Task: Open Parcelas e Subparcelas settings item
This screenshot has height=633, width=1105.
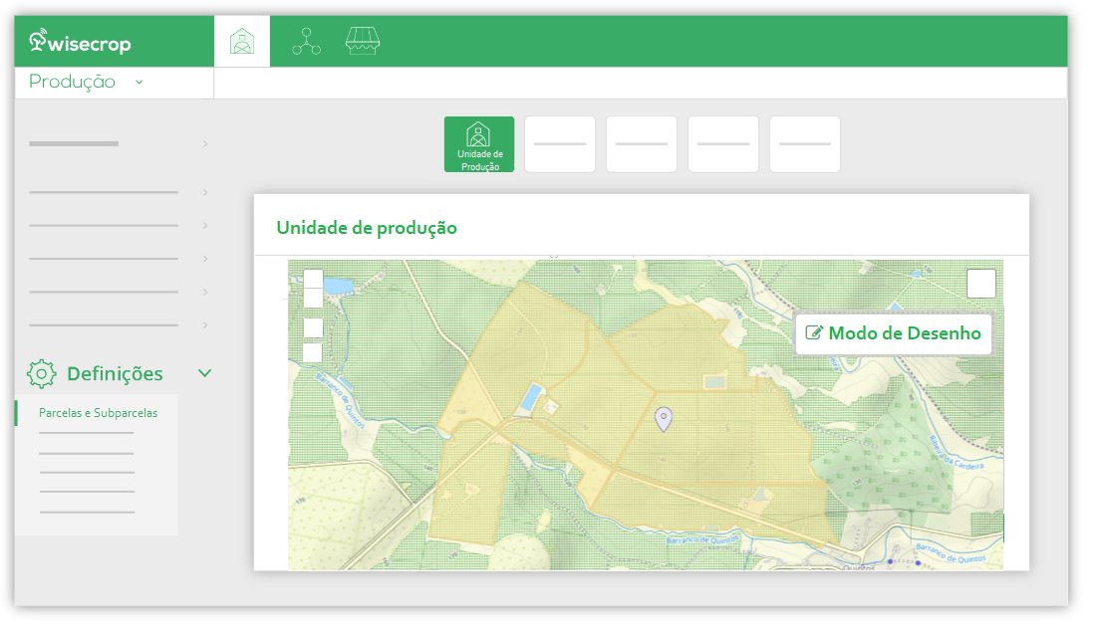Action: click(x=98, y=413)
